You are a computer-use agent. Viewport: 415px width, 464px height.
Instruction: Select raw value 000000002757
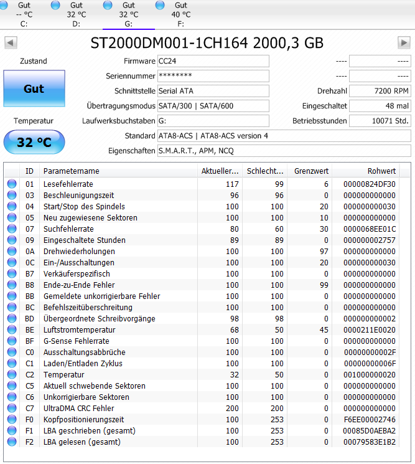point(370,240)
